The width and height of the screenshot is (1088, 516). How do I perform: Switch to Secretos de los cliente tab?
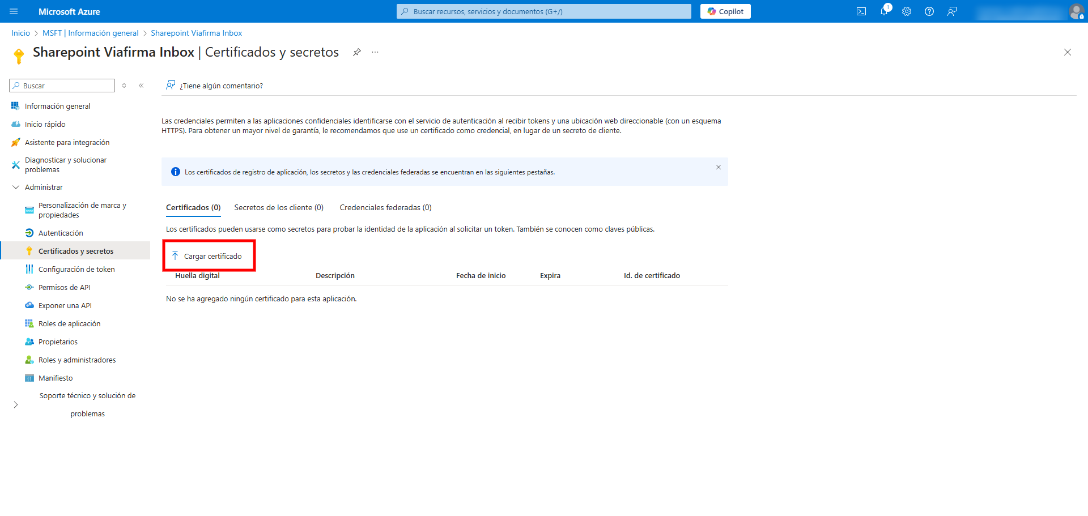point(279,207)
